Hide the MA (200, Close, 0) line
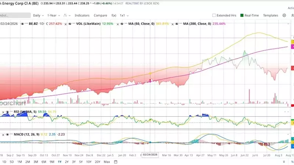This screenshot has height=165, width=294. point(177,24)
